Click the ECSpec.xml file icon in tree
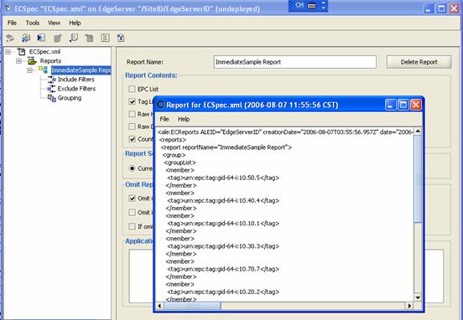Screen dimensions: 463x320 click(x=21, y=52)
